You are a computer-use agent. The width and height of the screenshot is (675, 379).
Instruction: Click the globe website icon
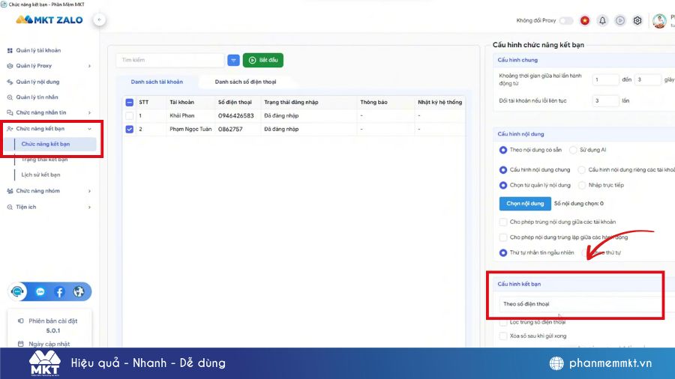point(79,291)
